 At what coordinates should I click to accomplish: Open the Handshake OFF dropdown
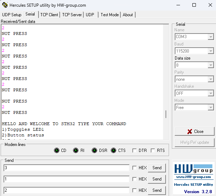[211, 93]
